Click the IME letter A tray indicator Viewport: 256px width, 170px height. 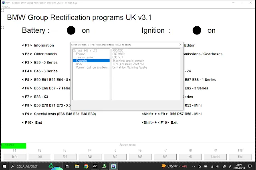coord(230,166)
